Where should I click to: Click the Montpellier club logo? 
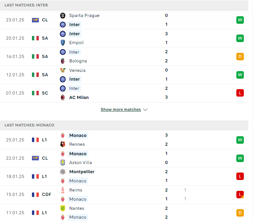(63, 172)
